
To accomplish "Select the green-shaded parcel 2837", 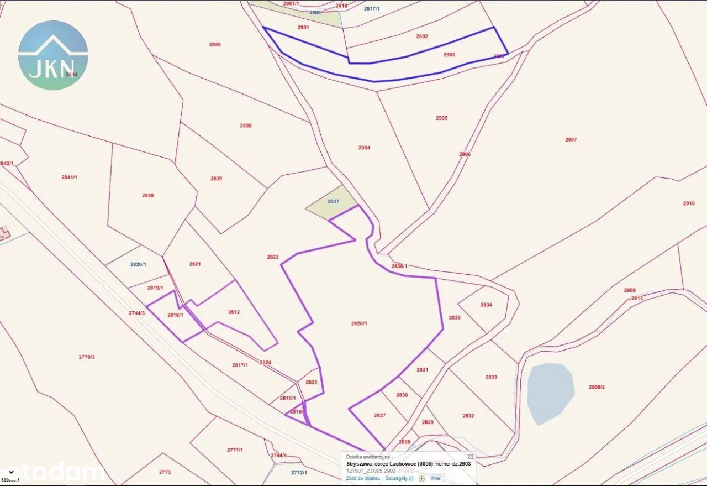I will (x=331, y=205).
